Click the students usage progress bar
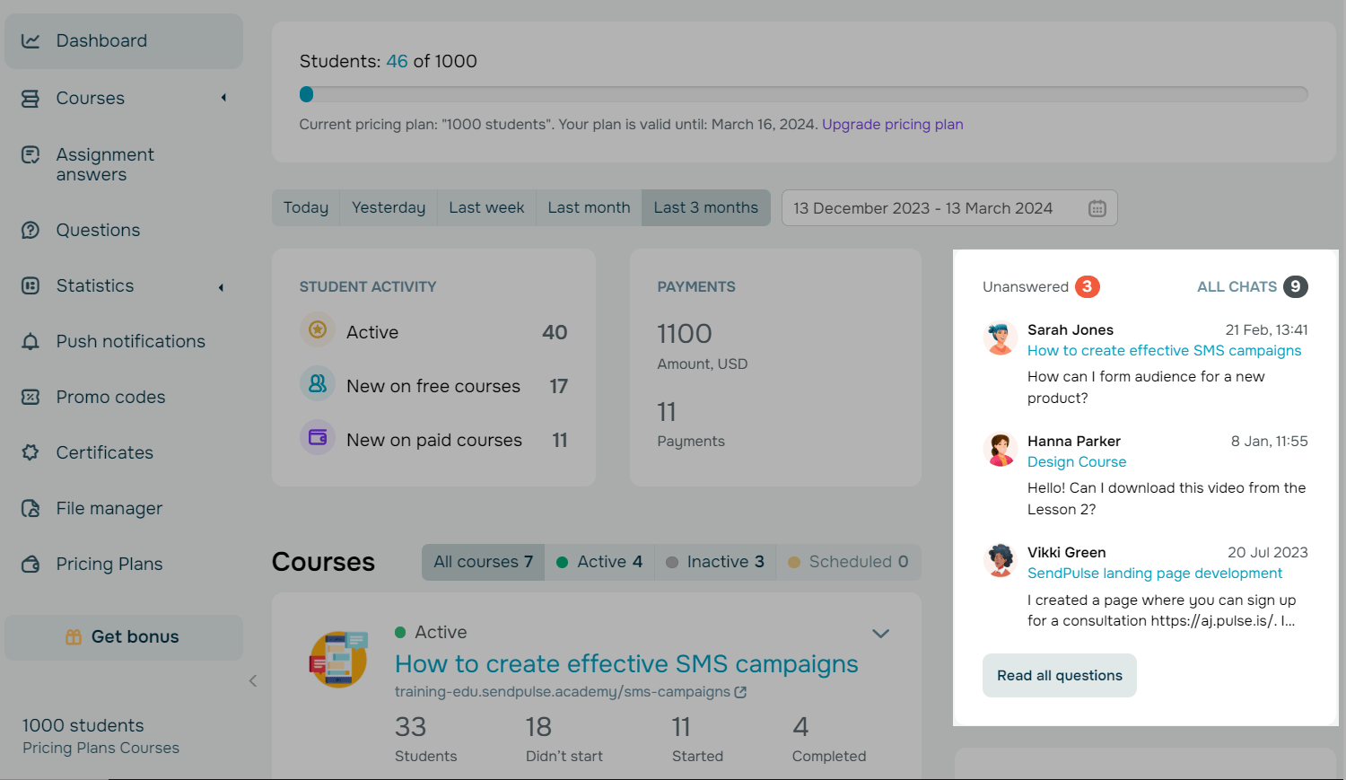 [803, 94]
